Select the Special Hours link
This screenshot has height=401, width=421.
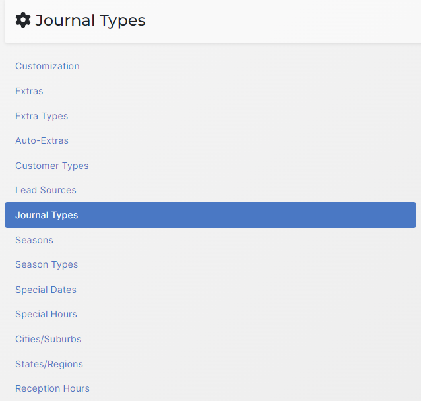[46, 314]
